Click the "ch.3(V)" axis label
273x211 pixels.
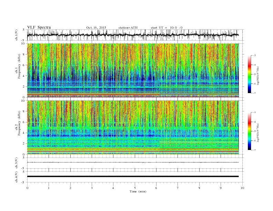click(x=17, y=163)
